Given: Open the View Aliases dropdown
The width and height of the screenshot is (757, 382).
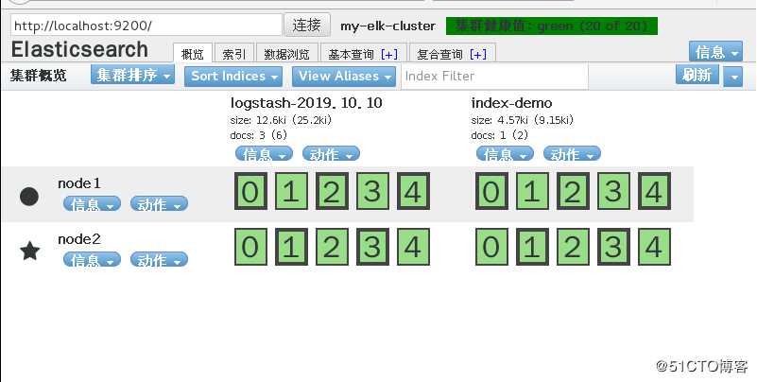Looking at the screenshot, I should (344, 77).
